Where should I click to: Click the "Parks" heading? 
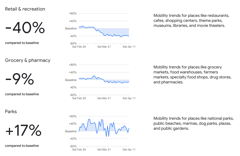pyautogui.click(x=11, y=112)
